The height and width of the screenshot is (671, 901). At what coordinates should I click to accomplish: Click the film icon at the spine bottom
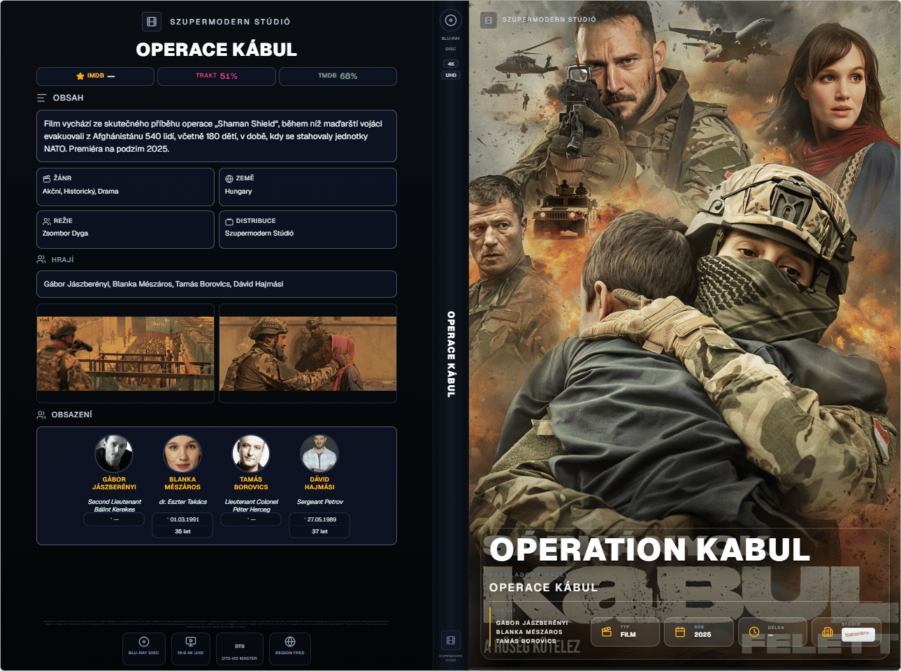(x=451, y=640)
